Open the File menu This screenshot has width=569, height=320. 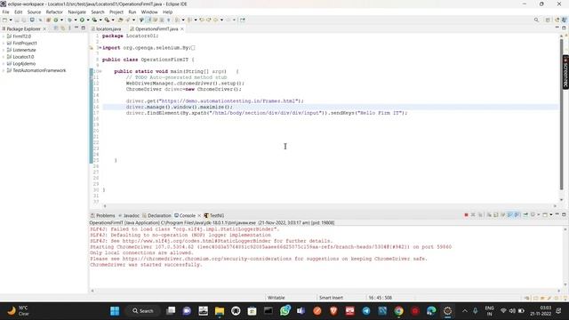click(x=6, y=12)
